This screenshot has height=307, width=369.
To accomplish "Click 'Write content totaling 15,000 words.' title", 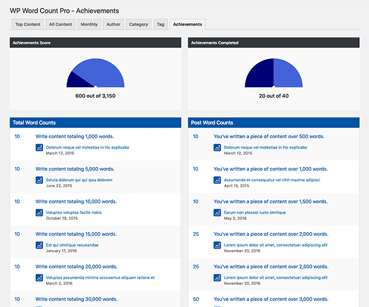I will click(76, 234).
